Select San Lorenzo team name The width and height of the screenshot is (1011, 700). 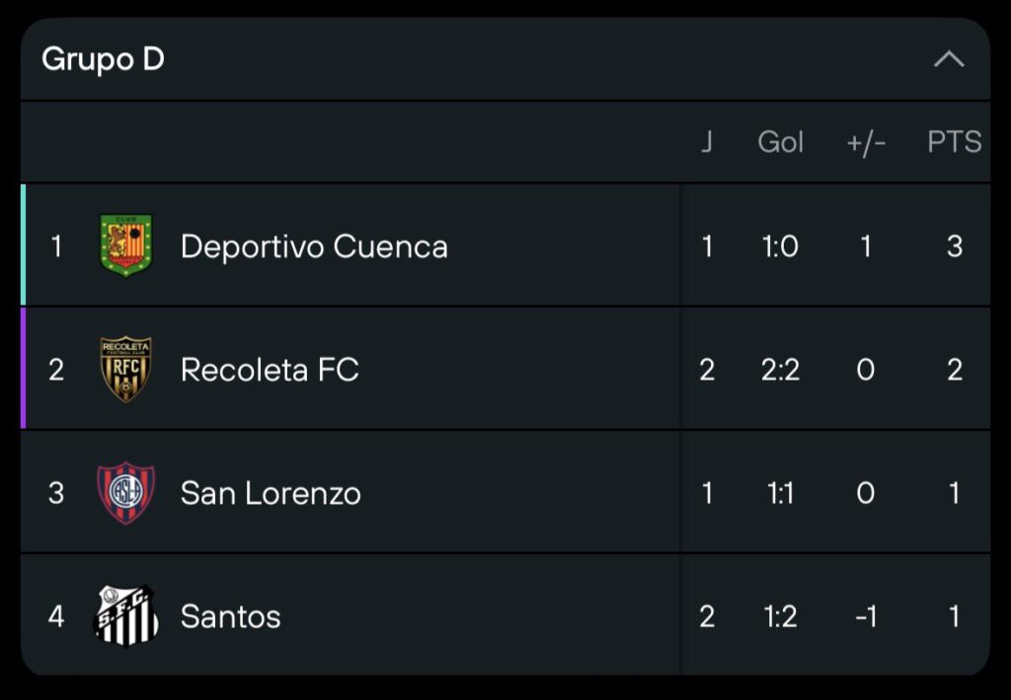[271, 493]
